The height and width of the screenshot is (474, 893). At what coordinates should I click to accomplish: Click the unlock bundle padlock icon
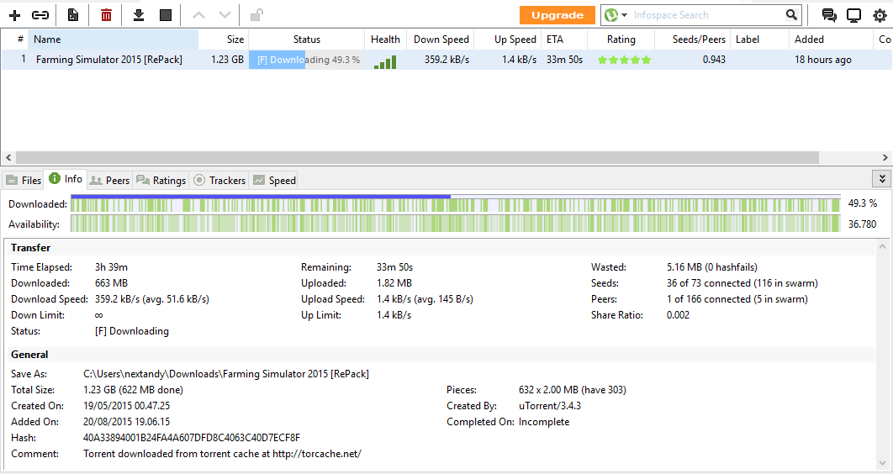click(256, 15)
